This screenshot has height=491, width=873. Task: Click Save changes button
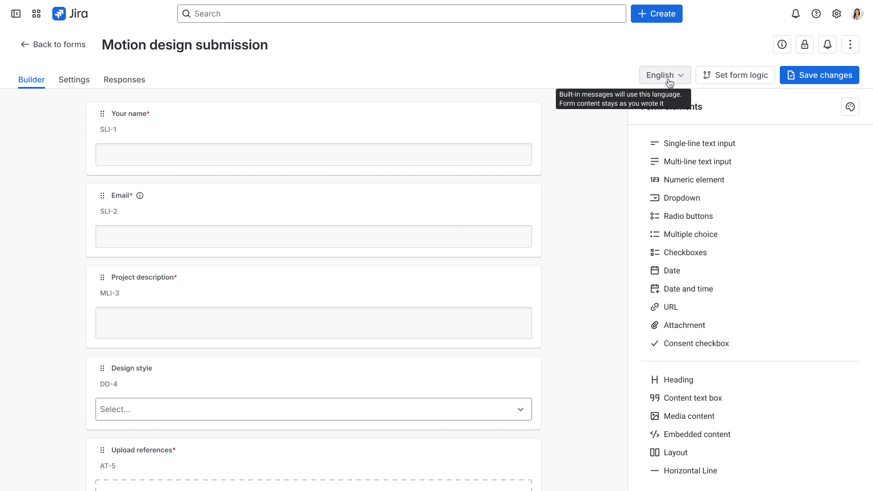[x=820, y=75]
